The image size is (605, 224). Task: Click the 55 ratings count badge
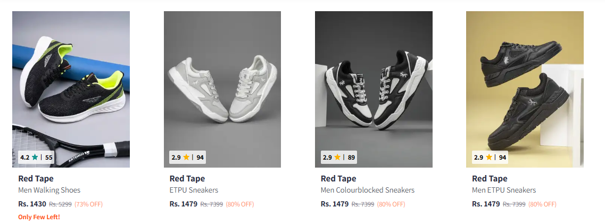49,157
